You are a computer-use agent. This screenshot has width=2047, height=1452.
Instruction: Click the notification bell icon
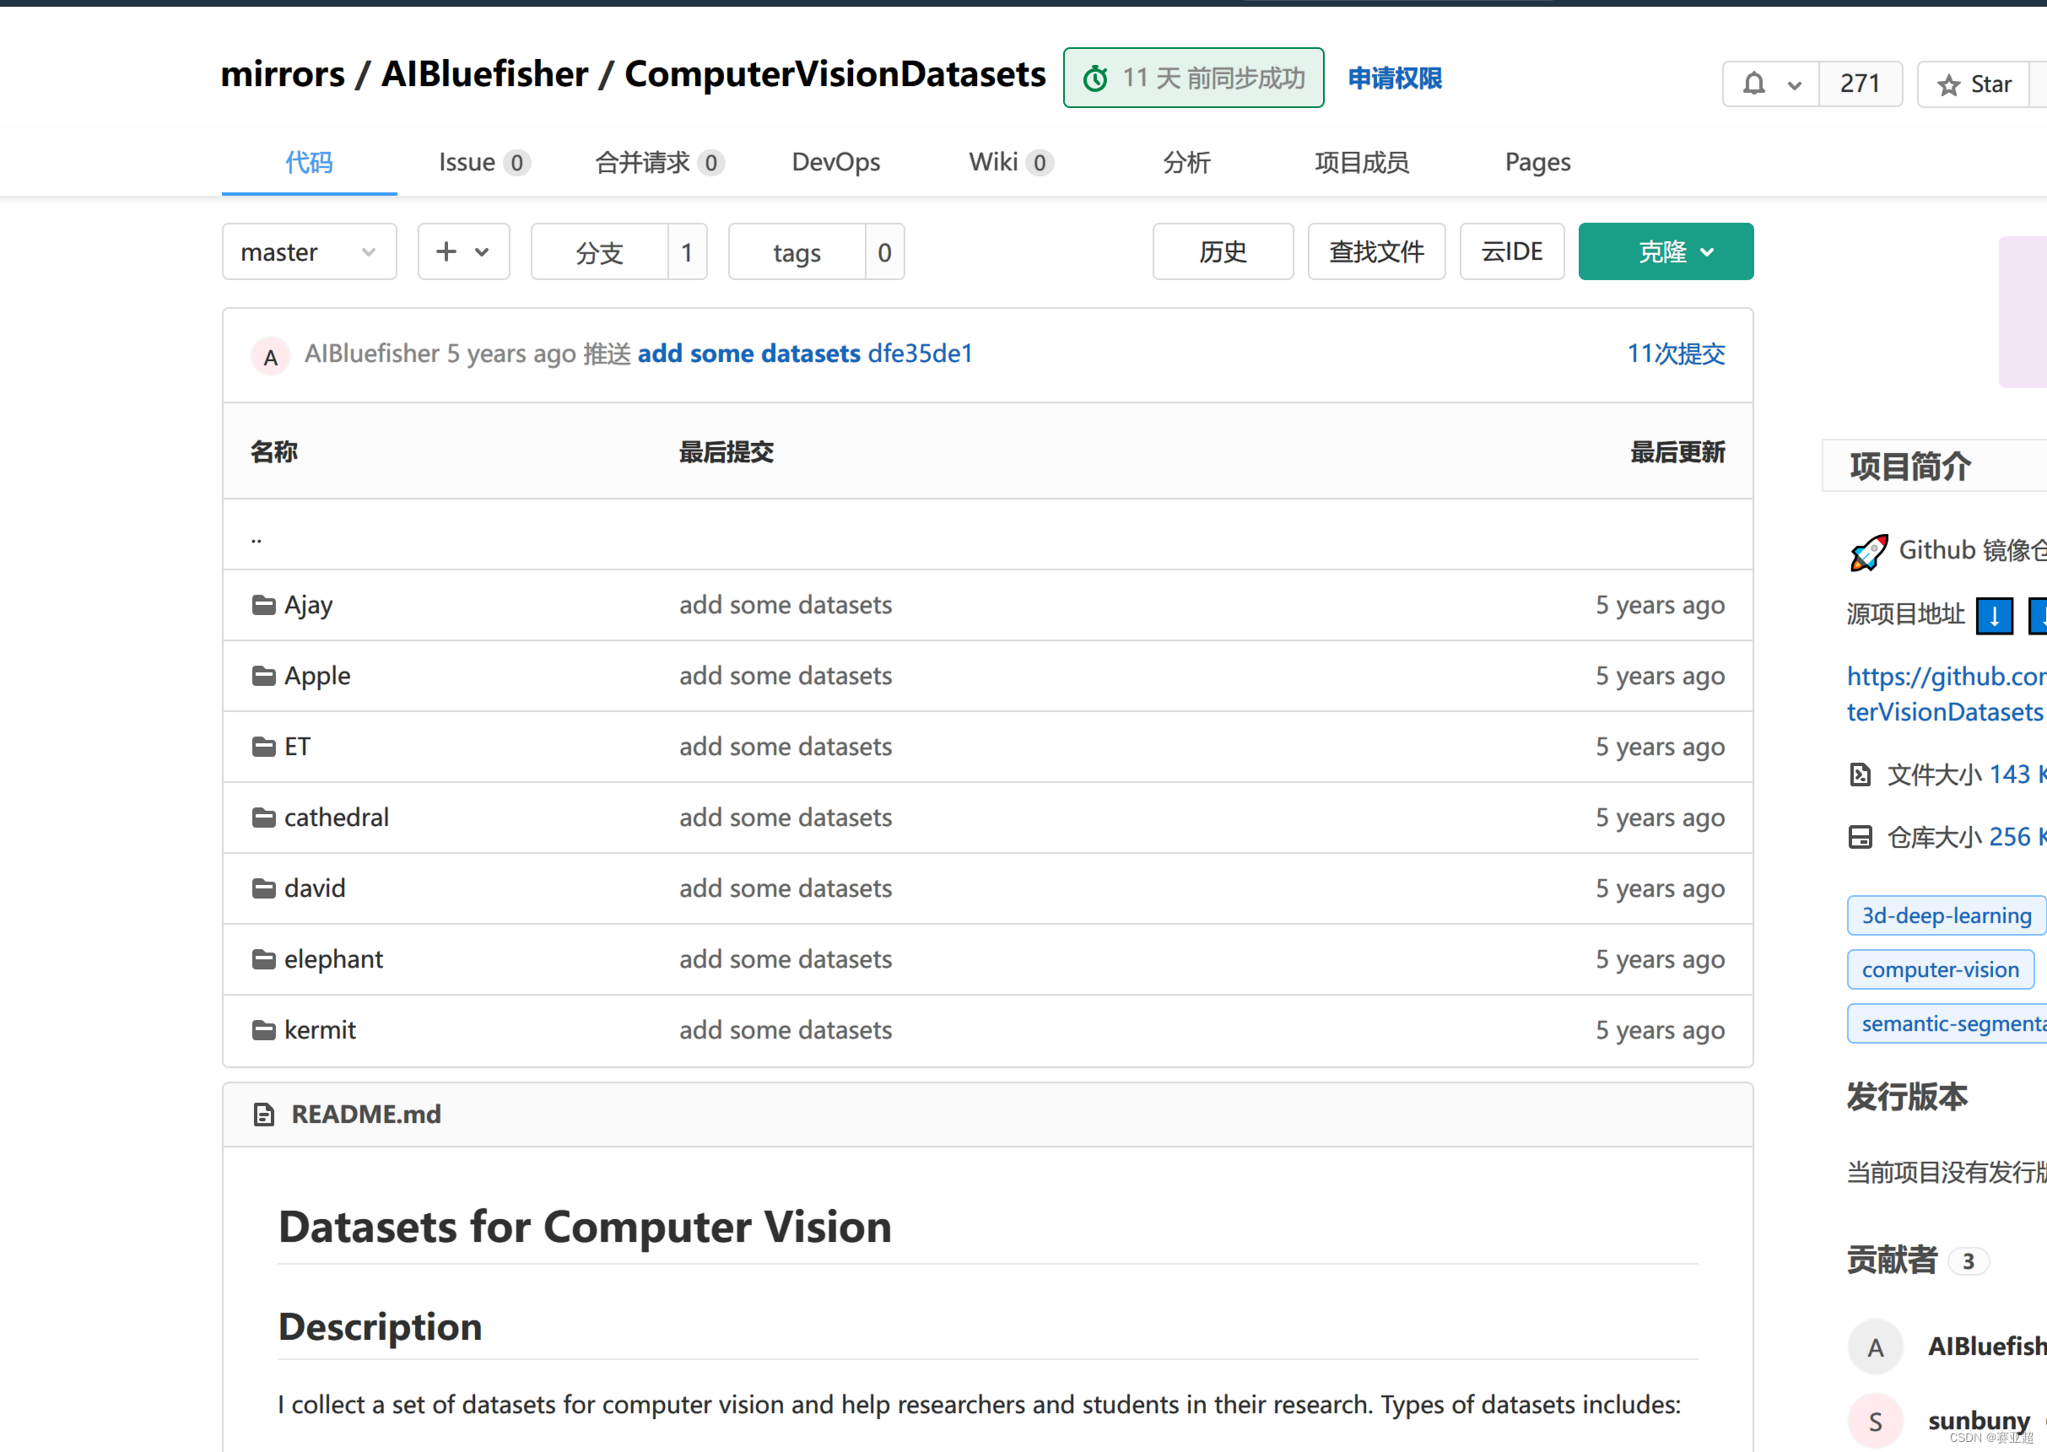click(1753, 84)
